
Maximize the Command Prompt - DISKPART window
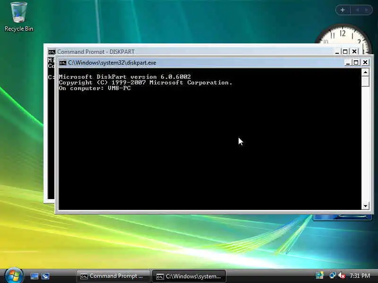pos(345,51)
